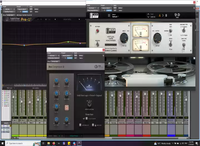Click the Drum Bus channel fader

(x=120, y=94)
